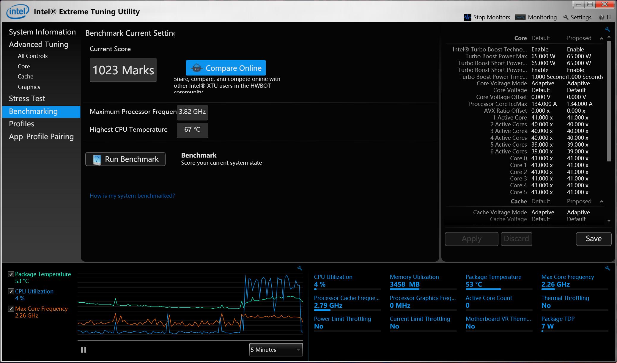Click the Help question mark icon
This screenshot has height=363, width=617.
tap(602, 18)
